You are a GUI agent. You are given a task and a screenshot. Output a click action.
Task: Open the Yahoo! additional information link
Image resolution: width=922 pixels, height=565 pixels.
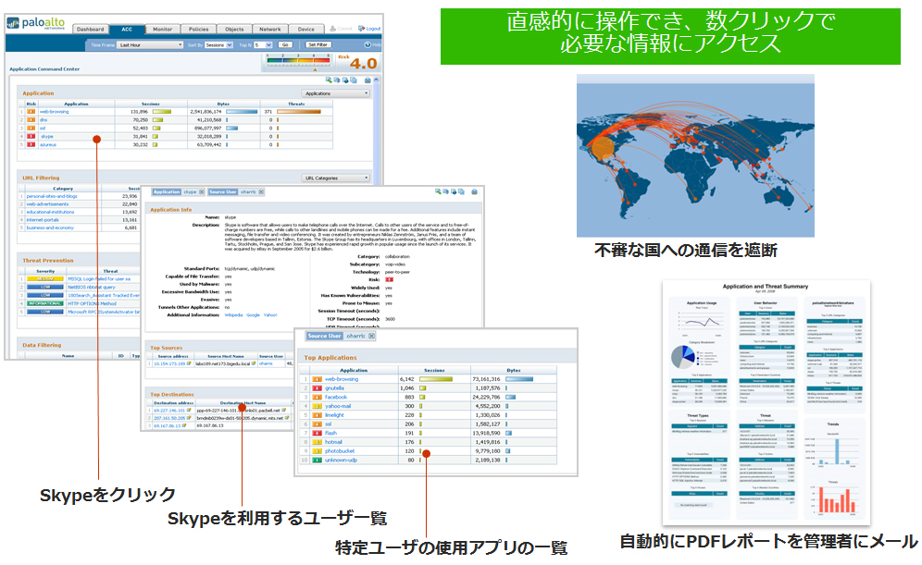tap(270, 315)
